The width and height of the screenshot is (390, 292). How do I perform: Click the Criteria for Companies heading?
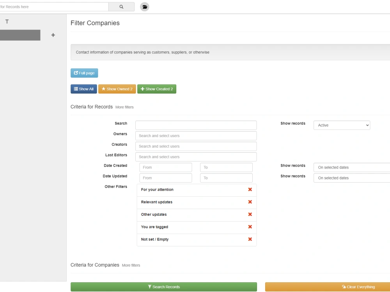tap(95, 265)
